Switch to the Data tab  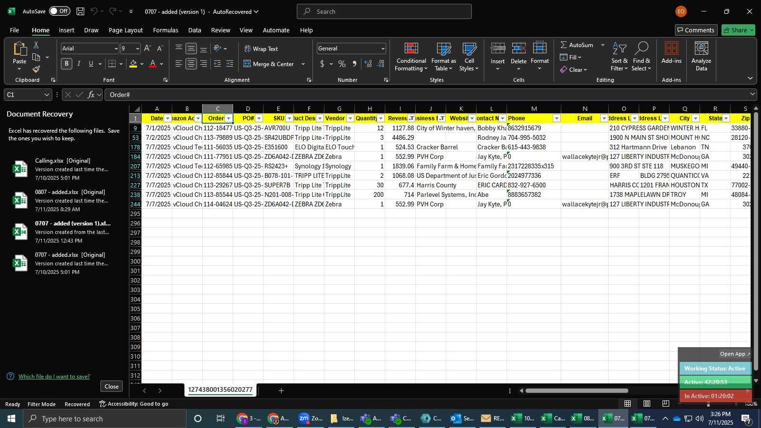point(195,30)
